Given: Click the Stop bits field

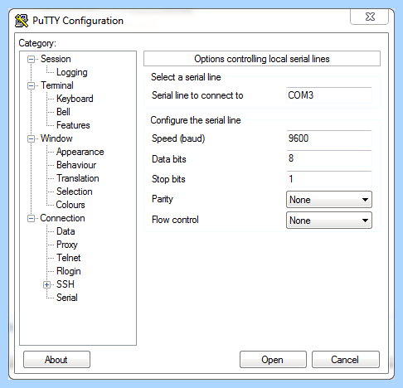Looking at the screenshot, I should [x=329, y=179].
